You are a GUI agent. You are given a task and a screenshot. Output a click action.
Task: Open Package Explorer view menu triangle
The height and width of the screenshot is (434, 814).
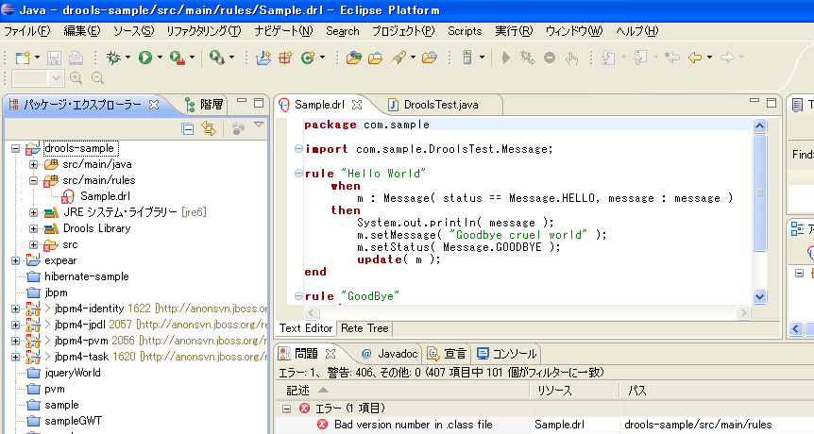coord(259,125)
